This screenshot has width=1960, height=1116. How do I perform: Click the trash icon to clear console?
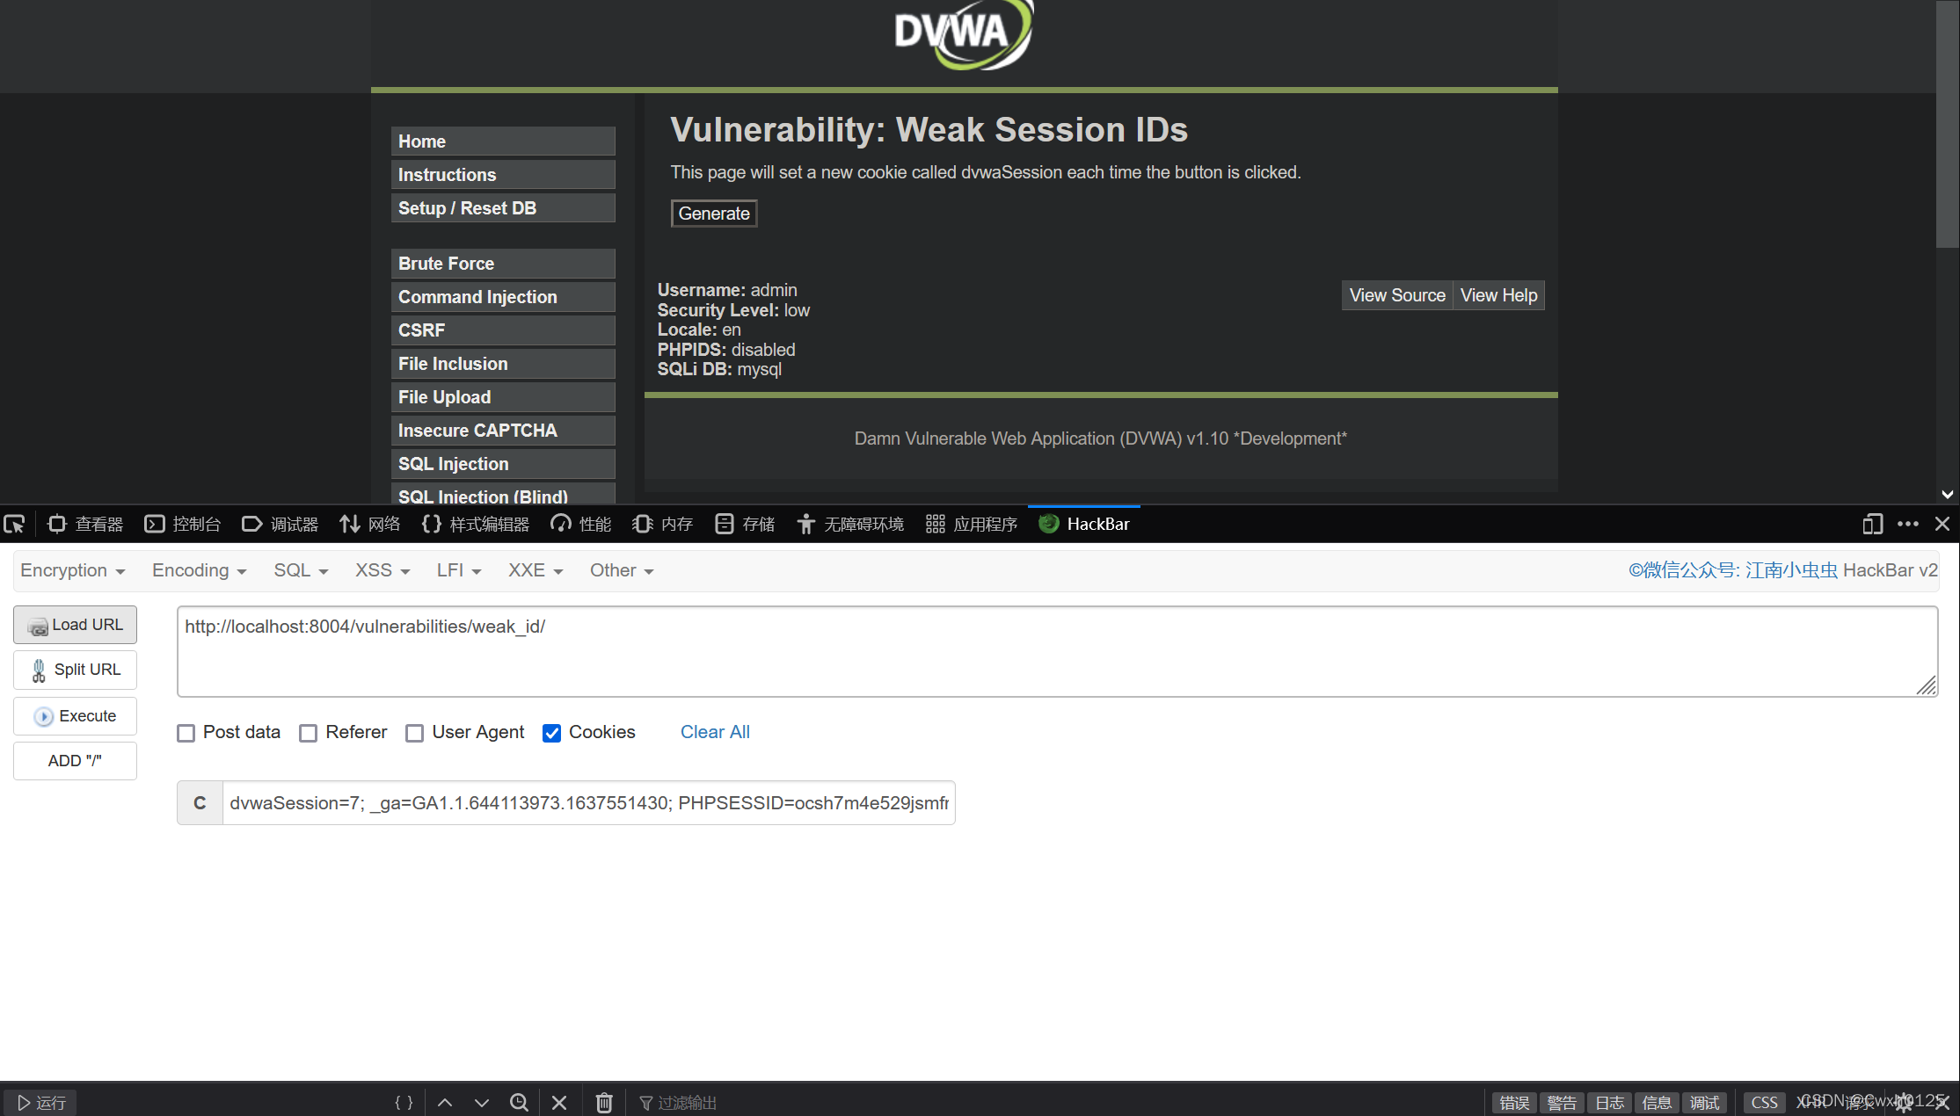pos(604,1103)
